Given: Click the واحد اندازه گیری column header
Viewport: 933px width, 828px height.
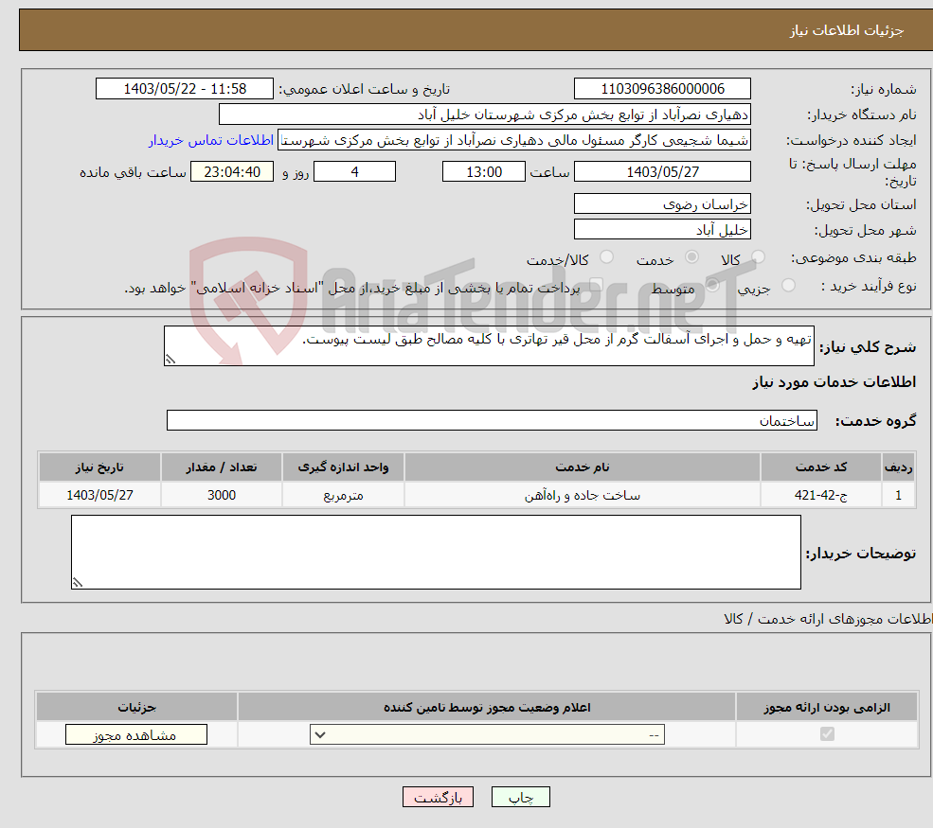Looking at the screenshot, I should tap(343, 467).
